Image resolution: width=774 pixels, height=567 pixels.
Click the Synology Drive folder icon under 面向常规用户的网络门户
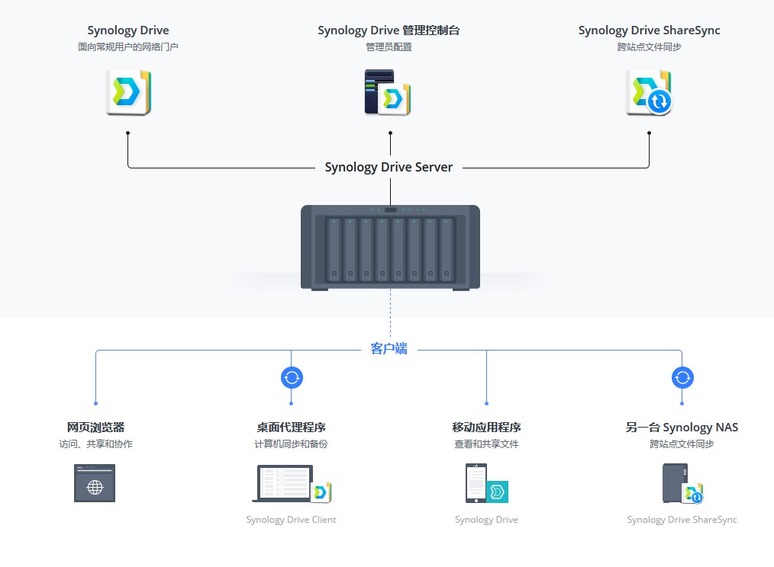coord(128,92)
